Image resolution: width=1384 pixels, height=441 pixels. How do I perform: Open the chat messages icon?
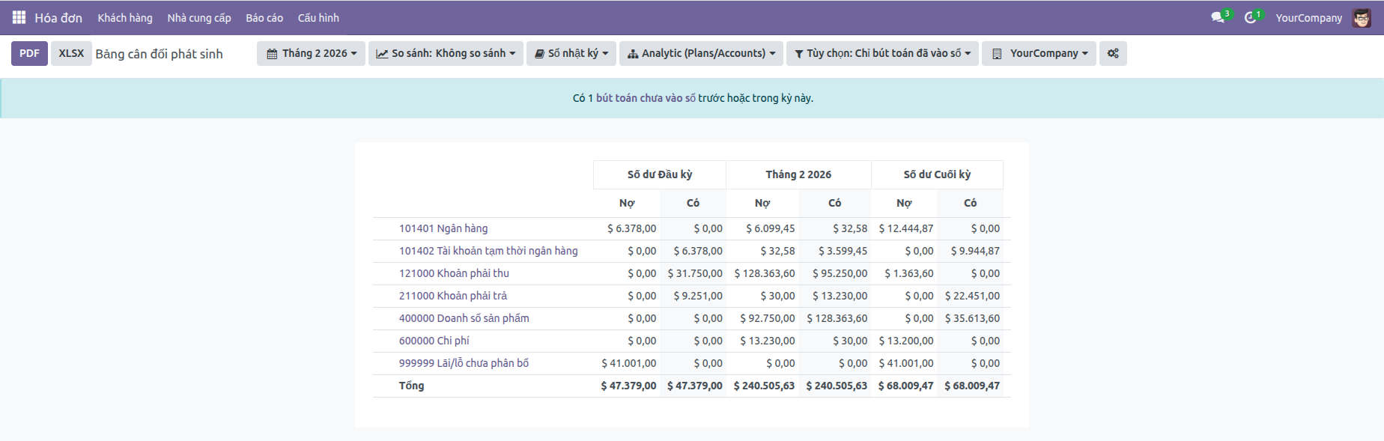1218,17
